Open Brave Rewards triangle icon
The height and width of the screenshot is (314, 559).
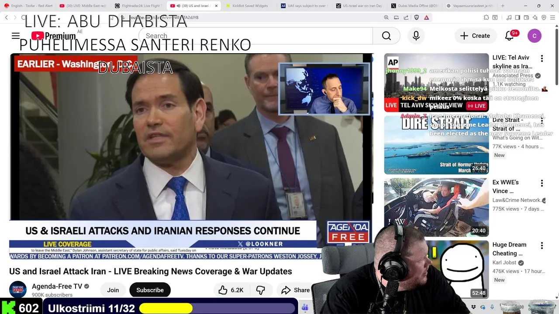pos(426,17)
